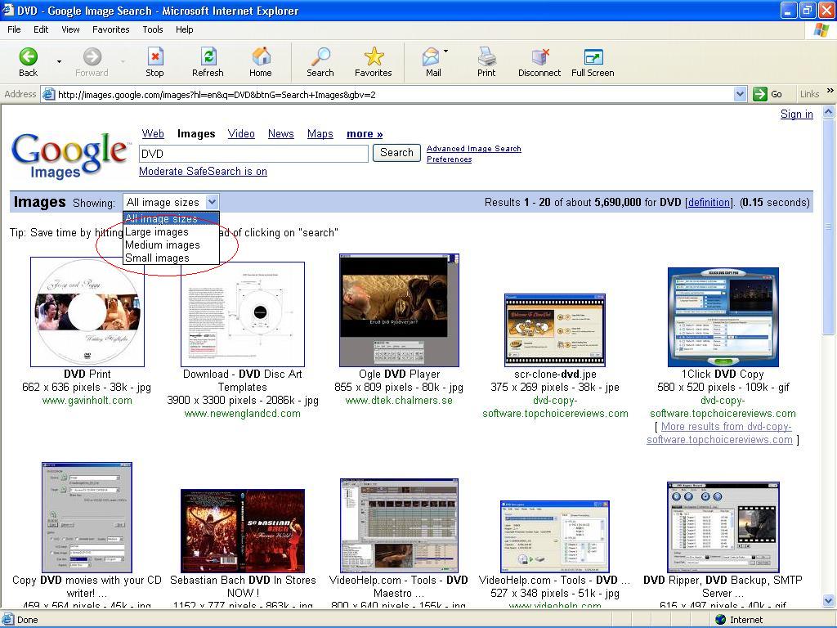837x628 pixels.
Task: Open the DVD Print thumbnail
Action: (x=87, y=312)
